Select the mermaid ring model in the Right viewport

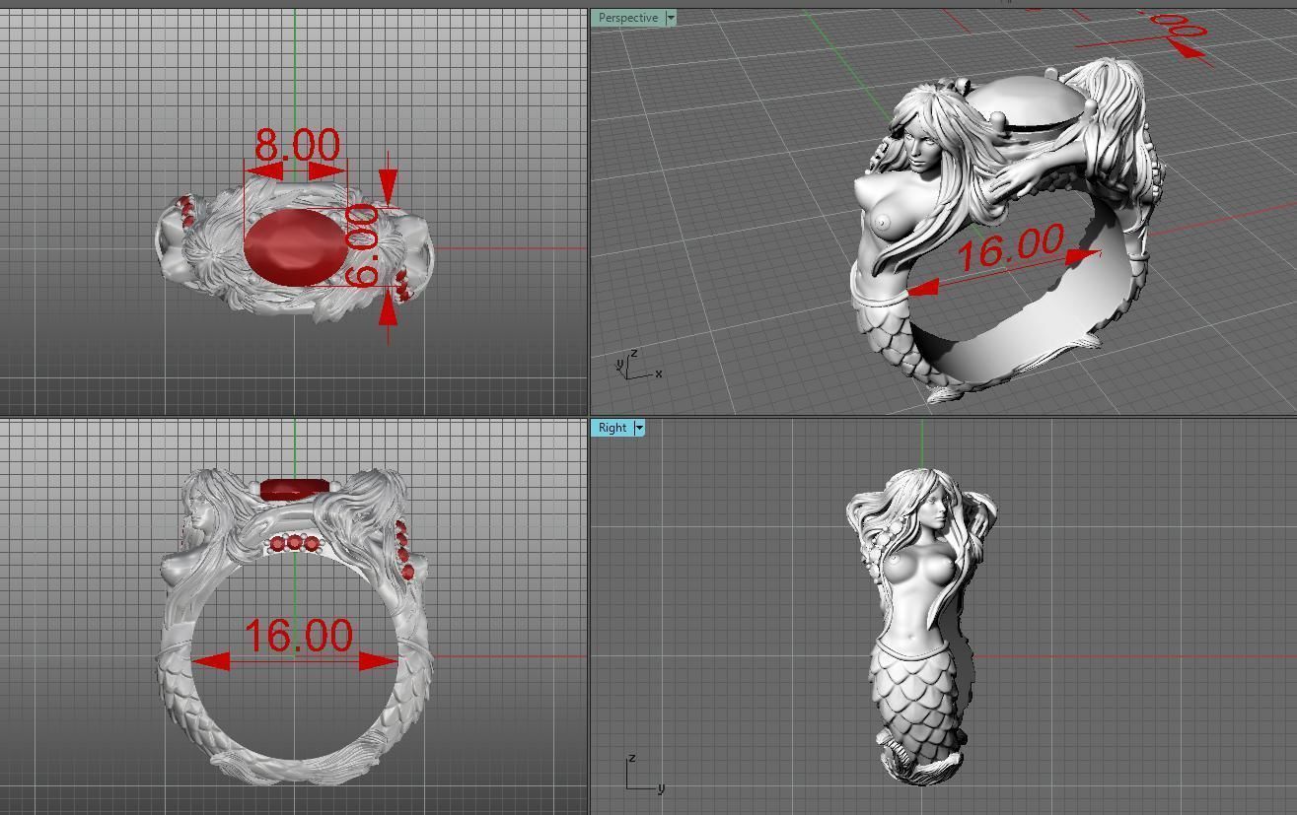pos(921,627)
